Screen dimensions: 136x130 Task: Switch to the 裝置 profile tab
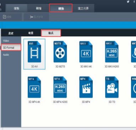point(31,33)
